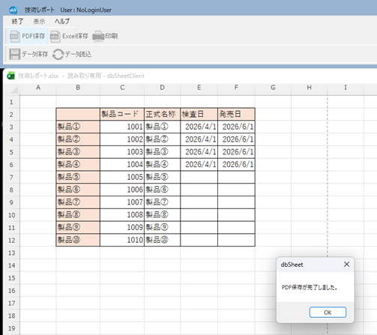Select column G header

(273, 88)
